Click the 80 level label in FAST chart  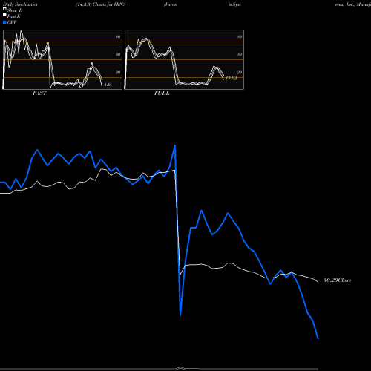click(x=118, y=37)
